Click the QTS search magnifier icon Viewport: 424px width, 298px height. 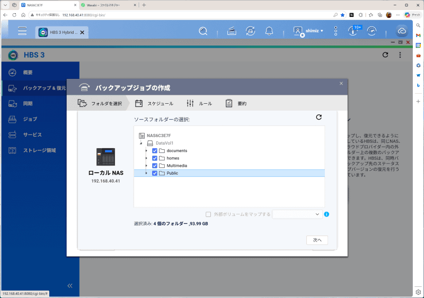203,31
